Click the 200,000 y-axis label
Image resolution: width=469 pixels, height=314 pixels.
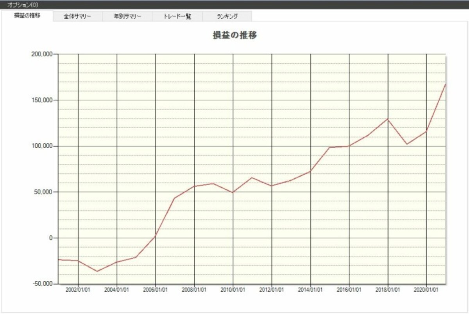[42, 54]
